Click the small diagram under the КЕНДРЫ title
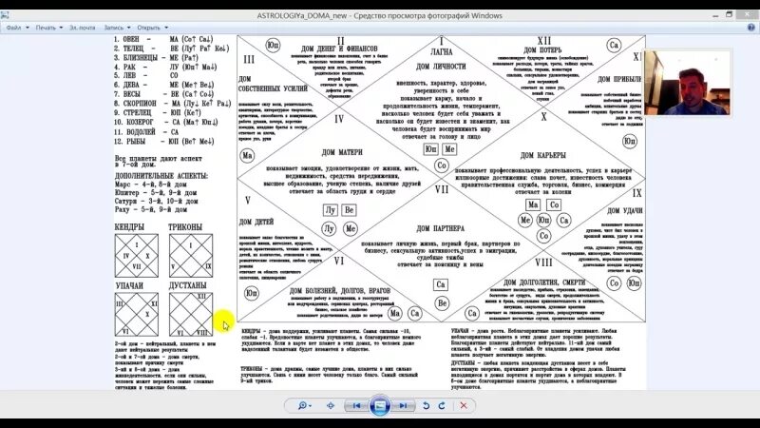The width and height of the screenshot is (760, 428). (137, 256)
